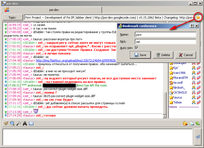This screenshot has height=148, width=204.
Task: Open the magnifier search icon in chat toolbar
Action: coord(12,123)
